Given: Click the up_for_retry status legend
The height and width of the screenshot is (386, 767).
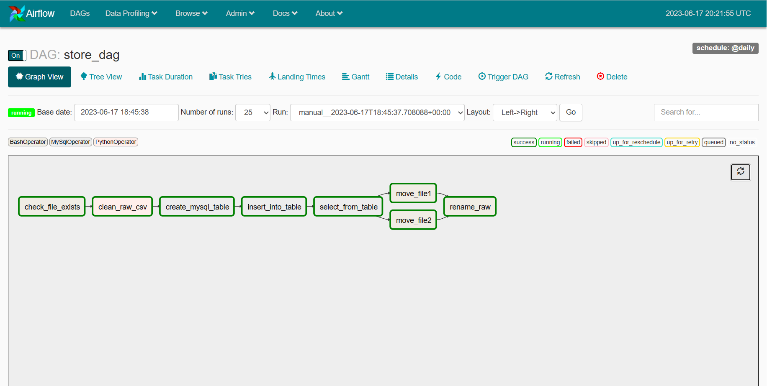Looking at the screenshot, I should (x=682, y=143).
